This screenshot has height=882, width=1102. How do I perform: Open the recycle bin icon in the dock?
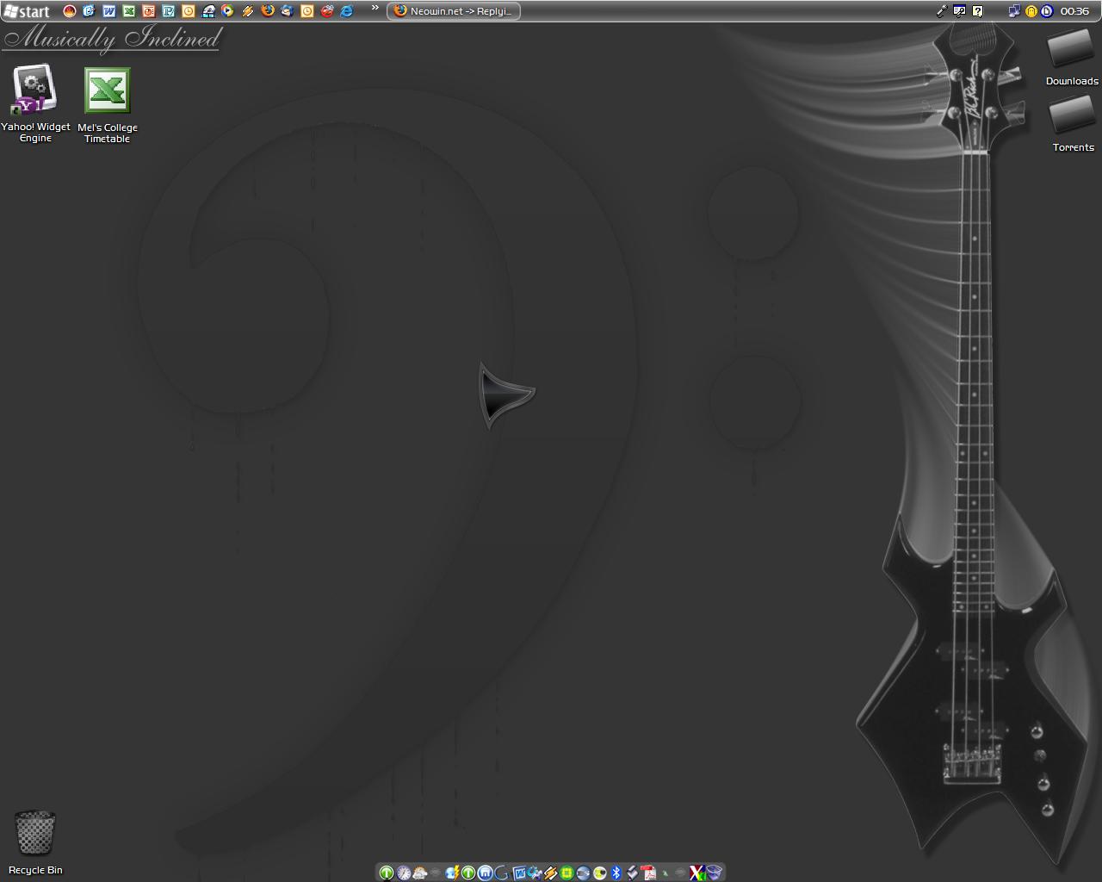point(714,873)
